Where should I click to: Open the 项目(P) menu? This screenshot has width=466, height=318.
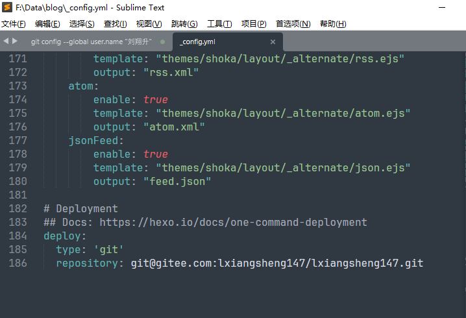254,24
